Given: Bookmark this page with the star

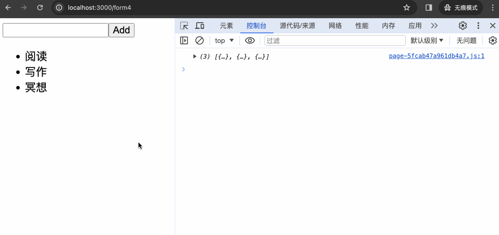Looking at the screenshot, I should (406, 8).
